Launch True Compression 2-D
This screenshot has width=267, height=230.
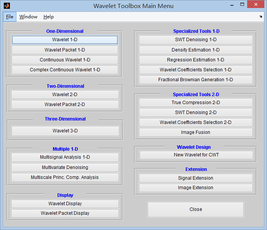[196, 103]
